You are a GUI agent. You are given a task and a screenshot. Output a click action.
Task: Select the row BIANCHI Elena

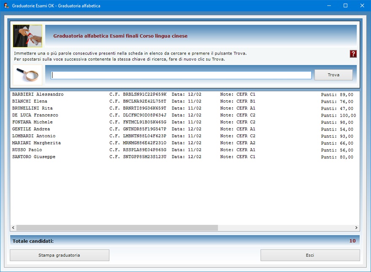185,101
